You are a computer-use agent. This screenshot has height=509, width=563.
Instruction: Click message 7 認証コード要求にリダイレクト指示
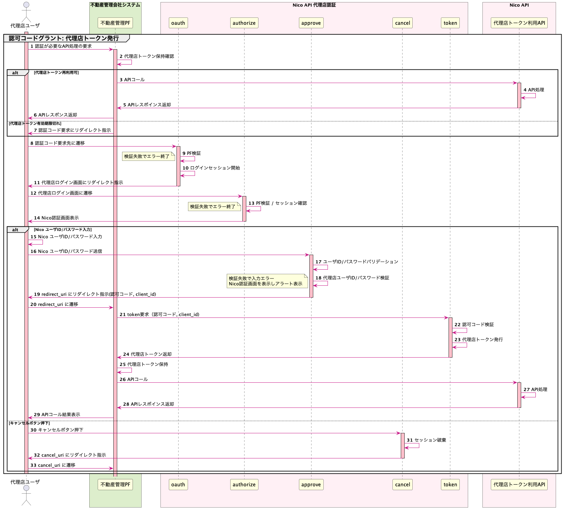[x=72, y=130]
